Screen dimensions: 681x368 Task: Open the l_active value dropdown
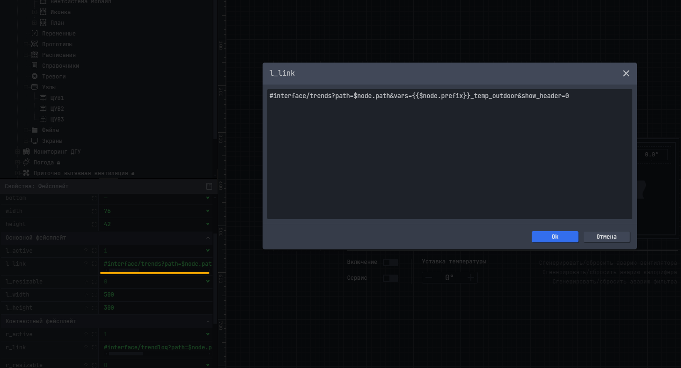click(208, 251)
